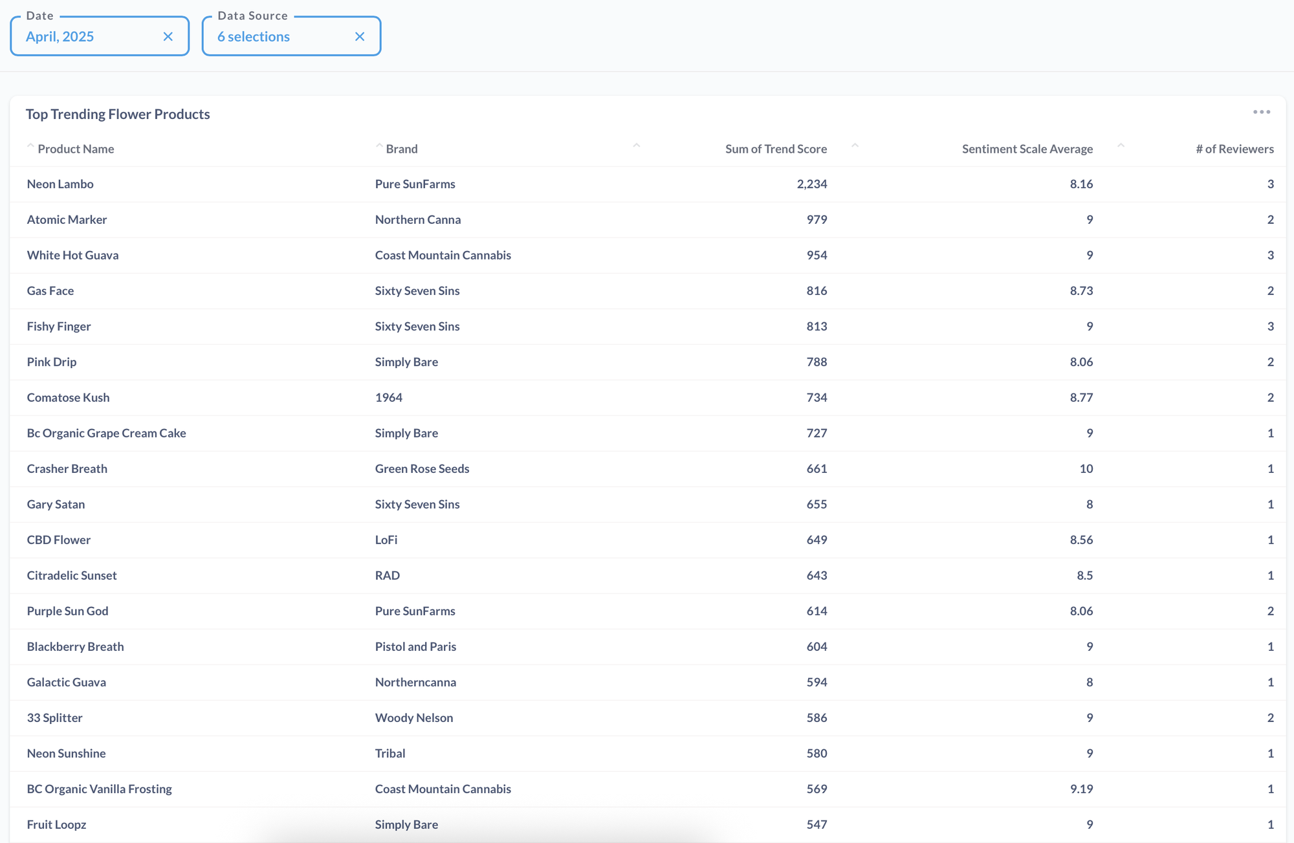Click Coast Mountain Cannabis in White Hot Guava row
This screenshot has width=1294, height=843.
(x=443, y=255)
